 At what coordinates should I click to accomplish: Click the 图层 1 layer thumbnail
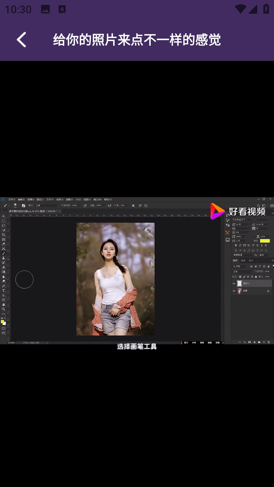(239, 283)
